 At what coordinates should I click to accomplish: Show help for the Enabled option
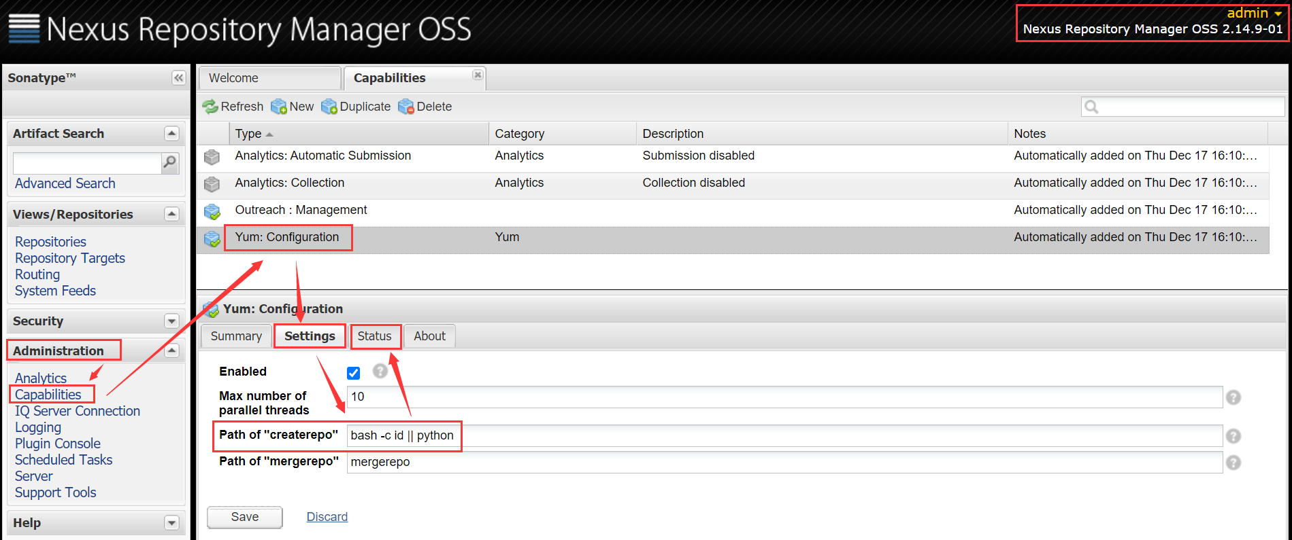[x=380, y=371]
